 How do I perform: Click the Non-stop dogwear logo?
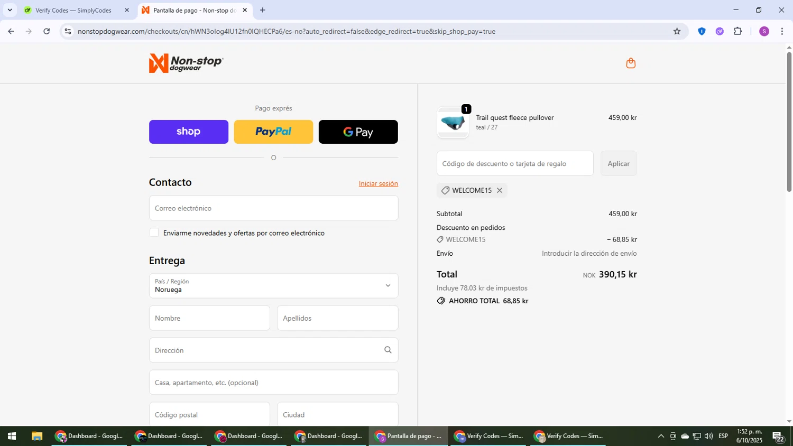186,63
